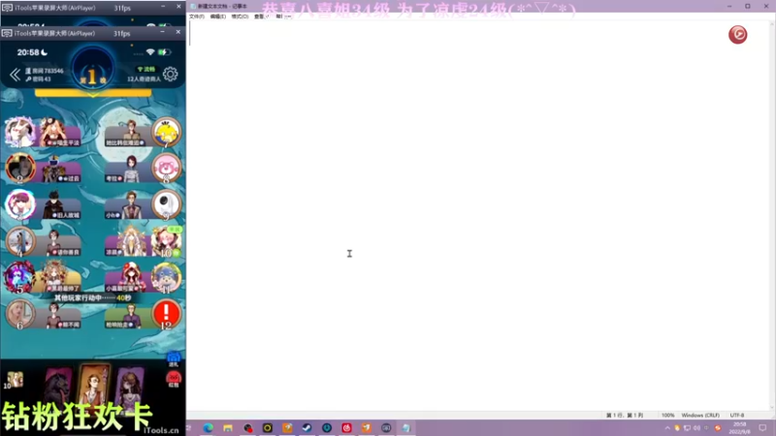
Task: Select player 7 yellow duck avatar
Action: coord(166,132)
